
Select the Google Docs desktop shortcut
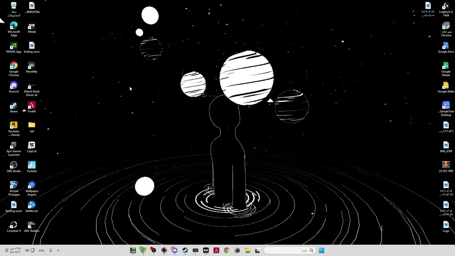pos(446,48)
